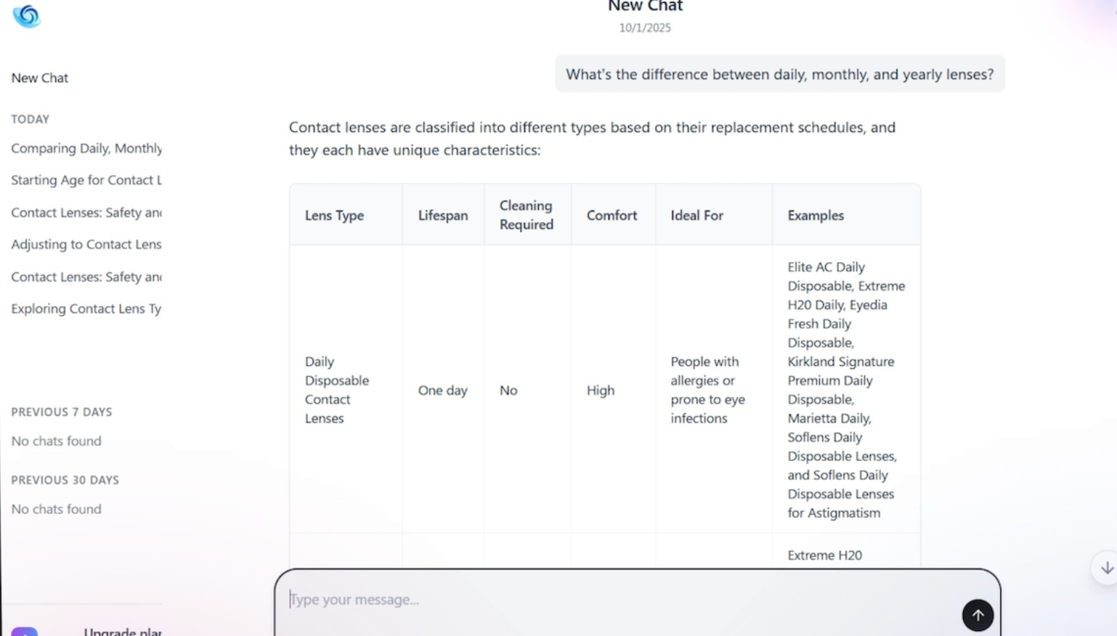Click the 10/1/2025 date label
This screenshot has height=636, width=1117.
pyautogui.click(x=645, y=28)
